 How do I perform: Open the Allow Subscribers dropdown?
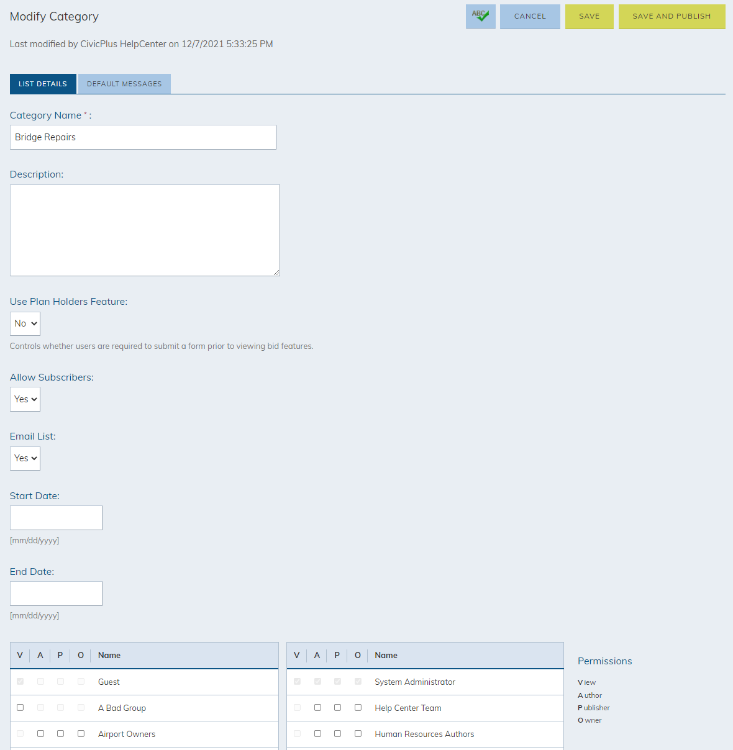point(25,399)
